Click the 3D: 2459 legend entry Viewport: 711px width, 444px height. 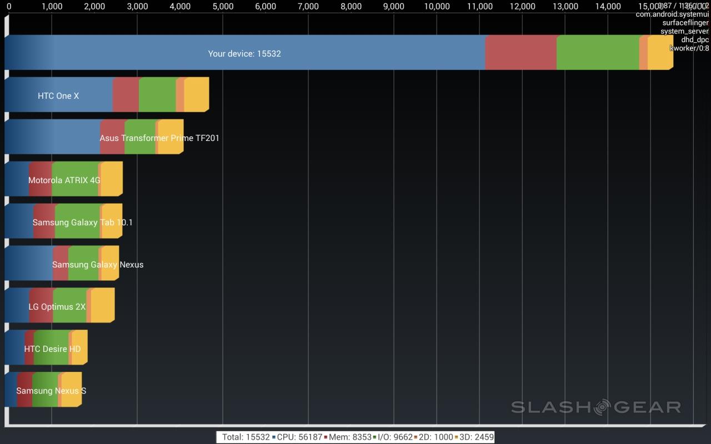point(477,437)
